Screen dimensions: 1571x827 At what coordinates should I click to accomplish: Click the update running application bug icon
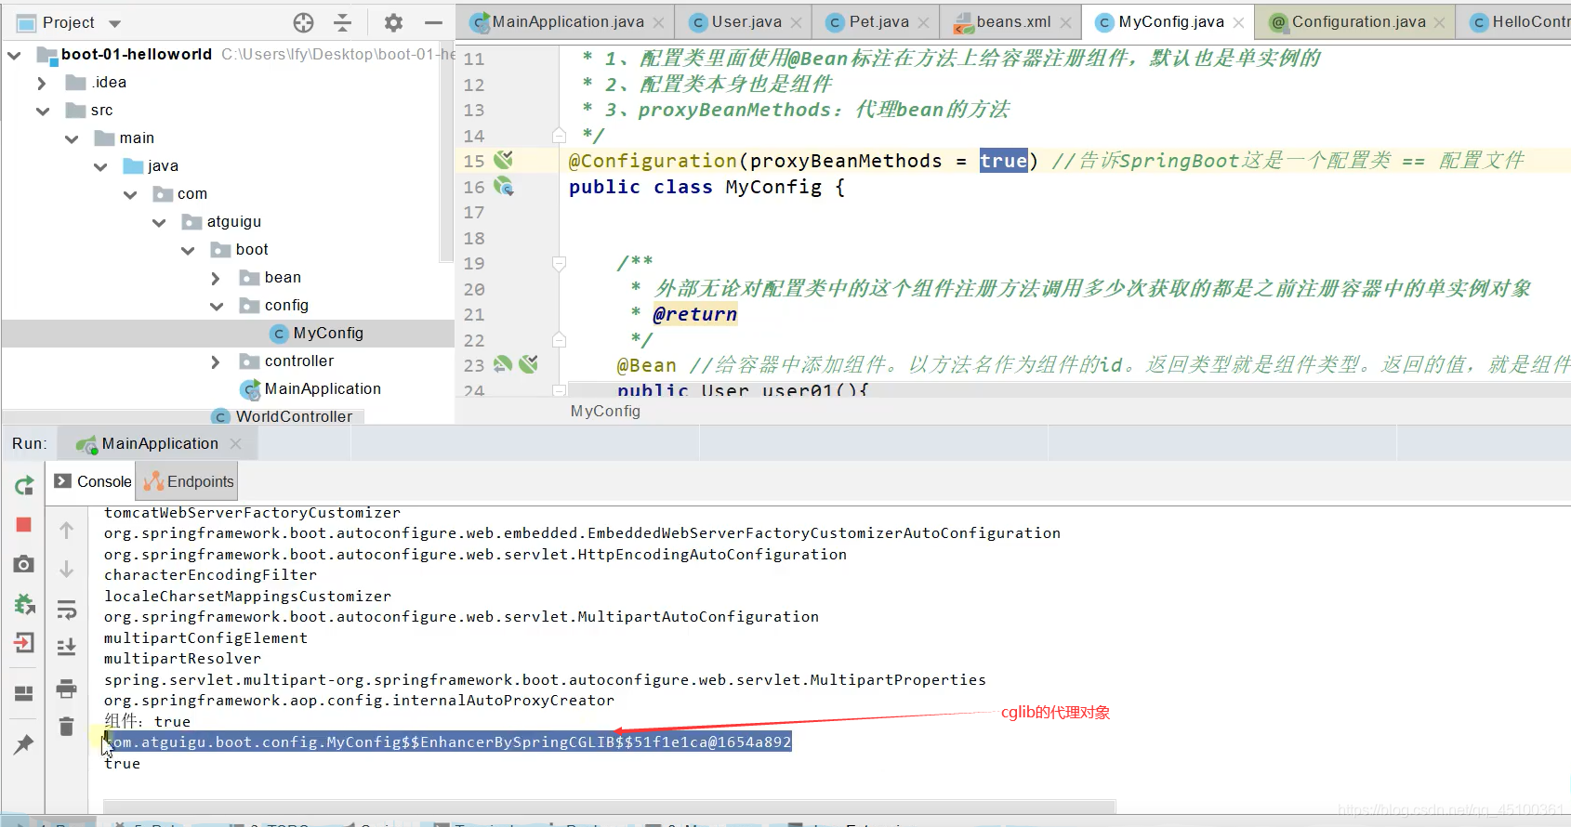pos(24,604)
